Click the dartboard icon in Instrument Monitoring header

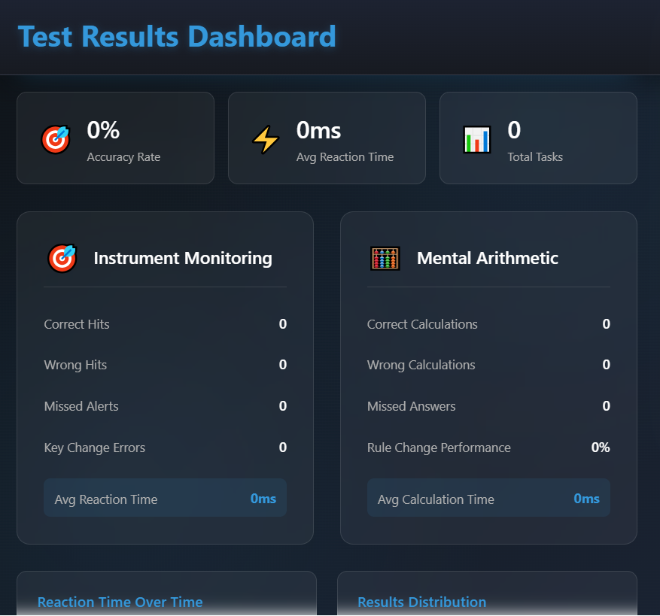pyautogui.click(x=62, y=257)
